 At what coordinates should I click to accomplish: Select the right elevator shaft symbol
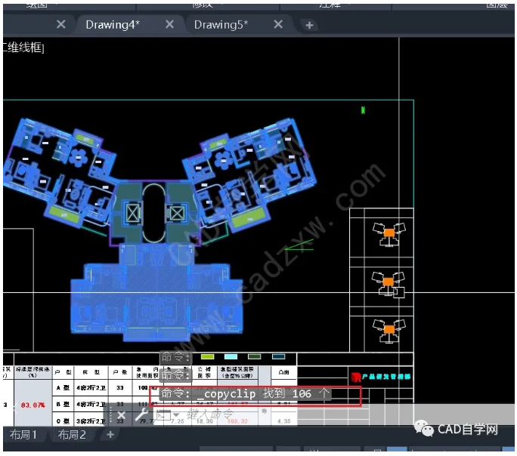coord(178,213)
